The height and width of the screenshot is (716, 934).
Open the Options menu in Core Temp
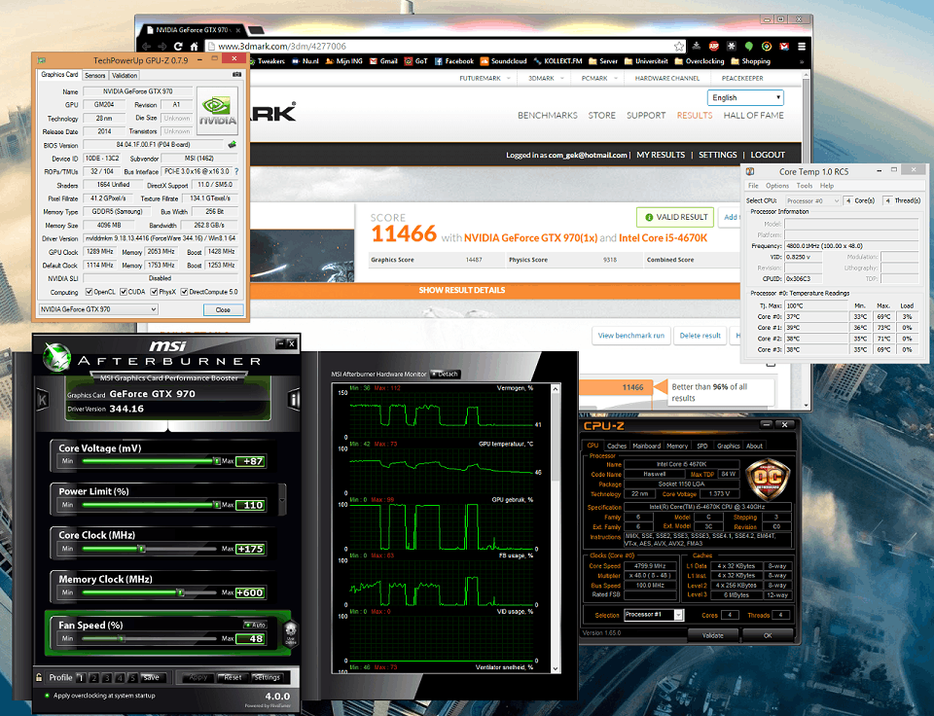pos(777,186)
